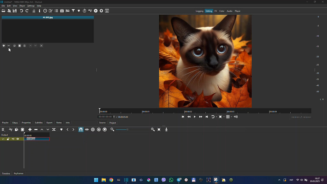The height and width of the screenshot is (184, 327).
Task: Open the Export tab
Action: [49, 123]
